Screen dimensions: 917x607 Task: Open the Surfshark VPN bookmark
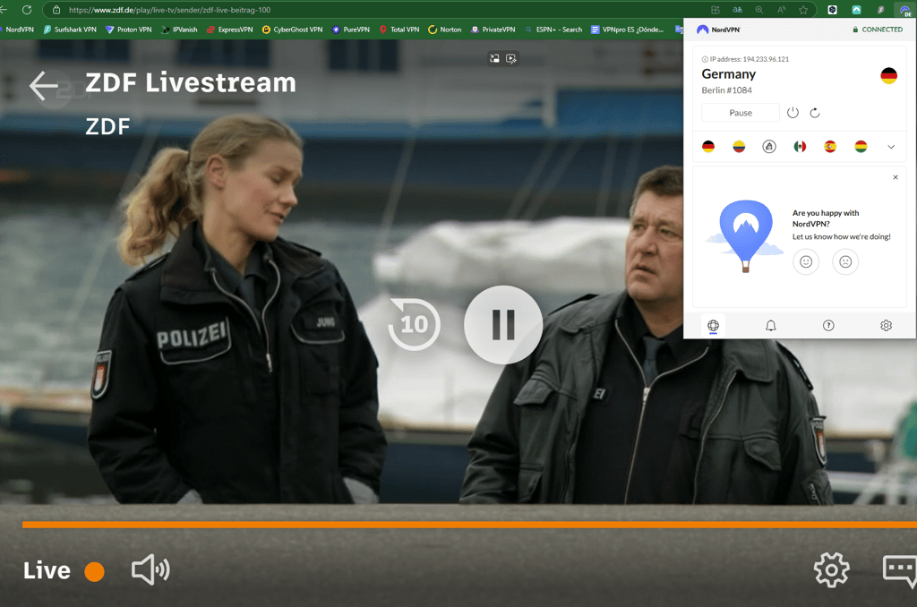(x=70, y=30)
